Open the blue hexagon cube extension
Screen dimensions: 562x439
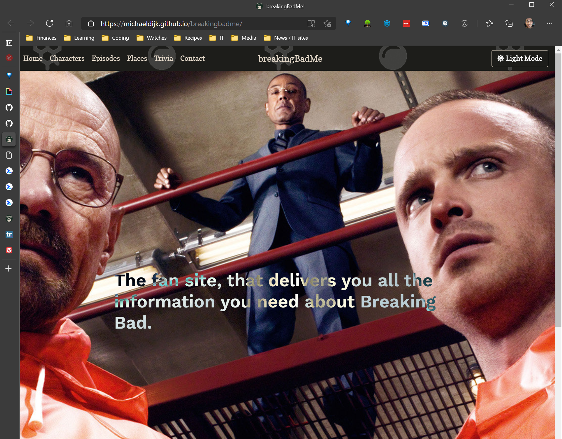click(387, 23)
